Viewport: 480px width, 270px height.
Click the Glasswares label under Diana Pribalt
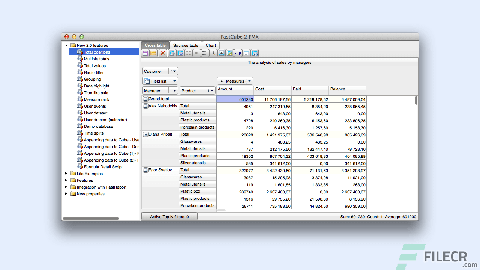(x=198, y=142)
